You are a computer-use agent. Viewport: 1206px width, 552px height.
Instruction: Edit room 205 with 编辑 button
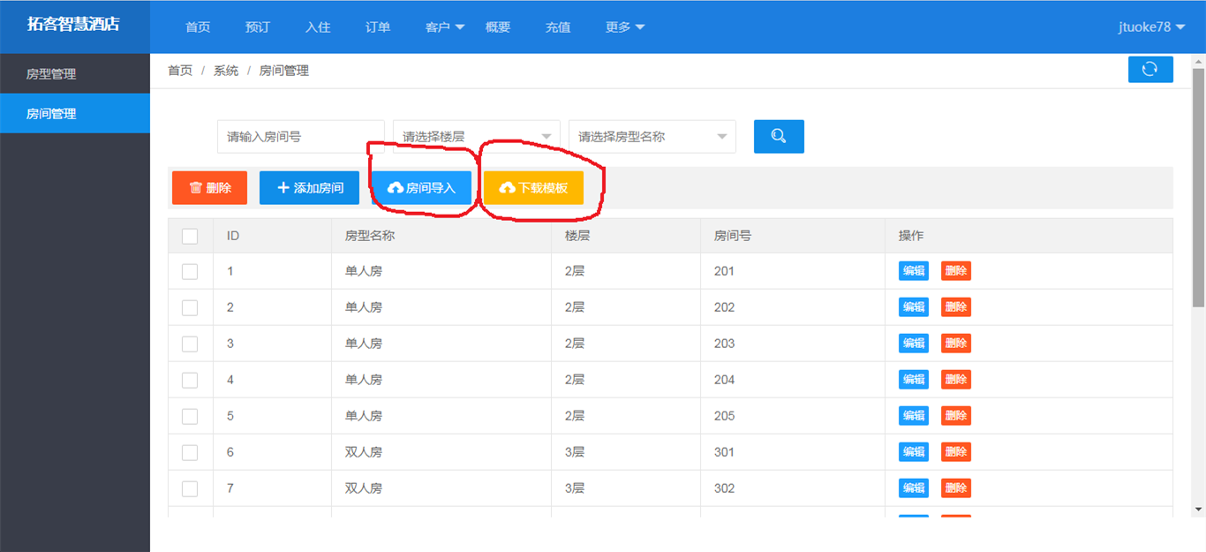[x=914, y=416]
